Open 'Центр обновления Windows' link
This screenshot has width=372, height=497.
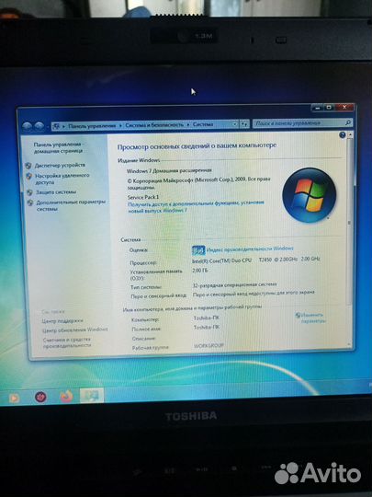(75, 330)
